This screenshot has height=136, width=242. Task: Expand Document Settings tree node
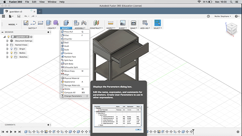click(x=7, y=41)
